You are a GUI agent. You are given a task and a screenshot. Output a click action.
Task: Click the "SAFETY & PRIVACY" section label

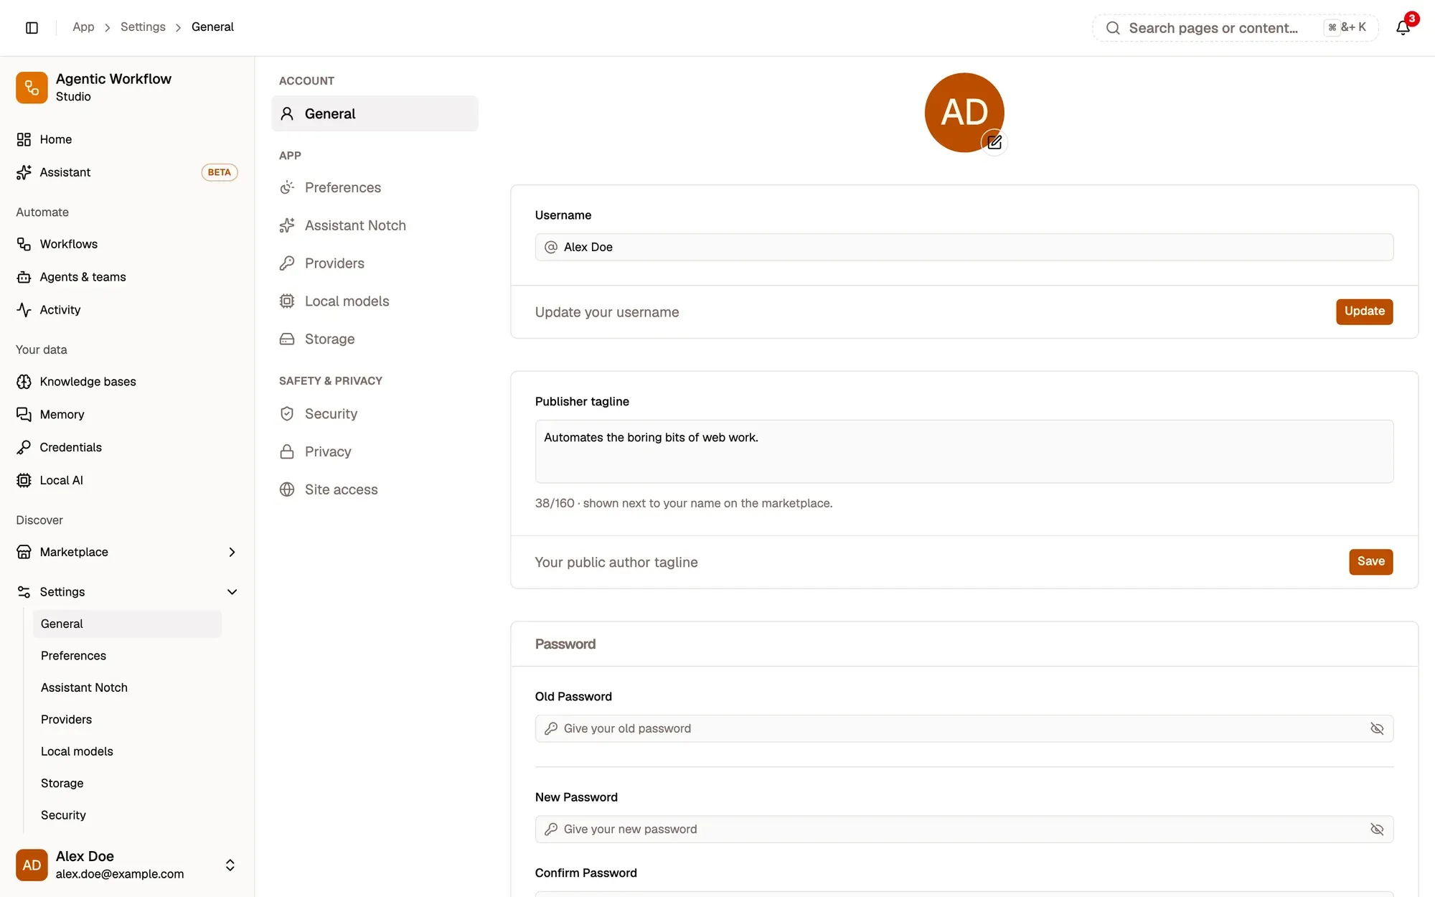coord(331,381)
